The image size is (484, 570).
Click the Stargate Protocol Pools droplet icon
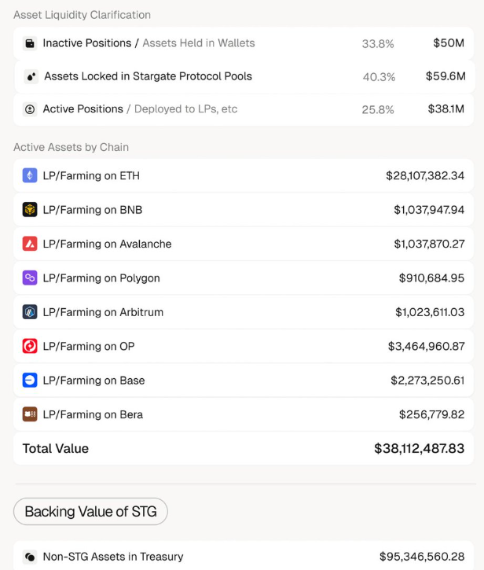[31, 77]
